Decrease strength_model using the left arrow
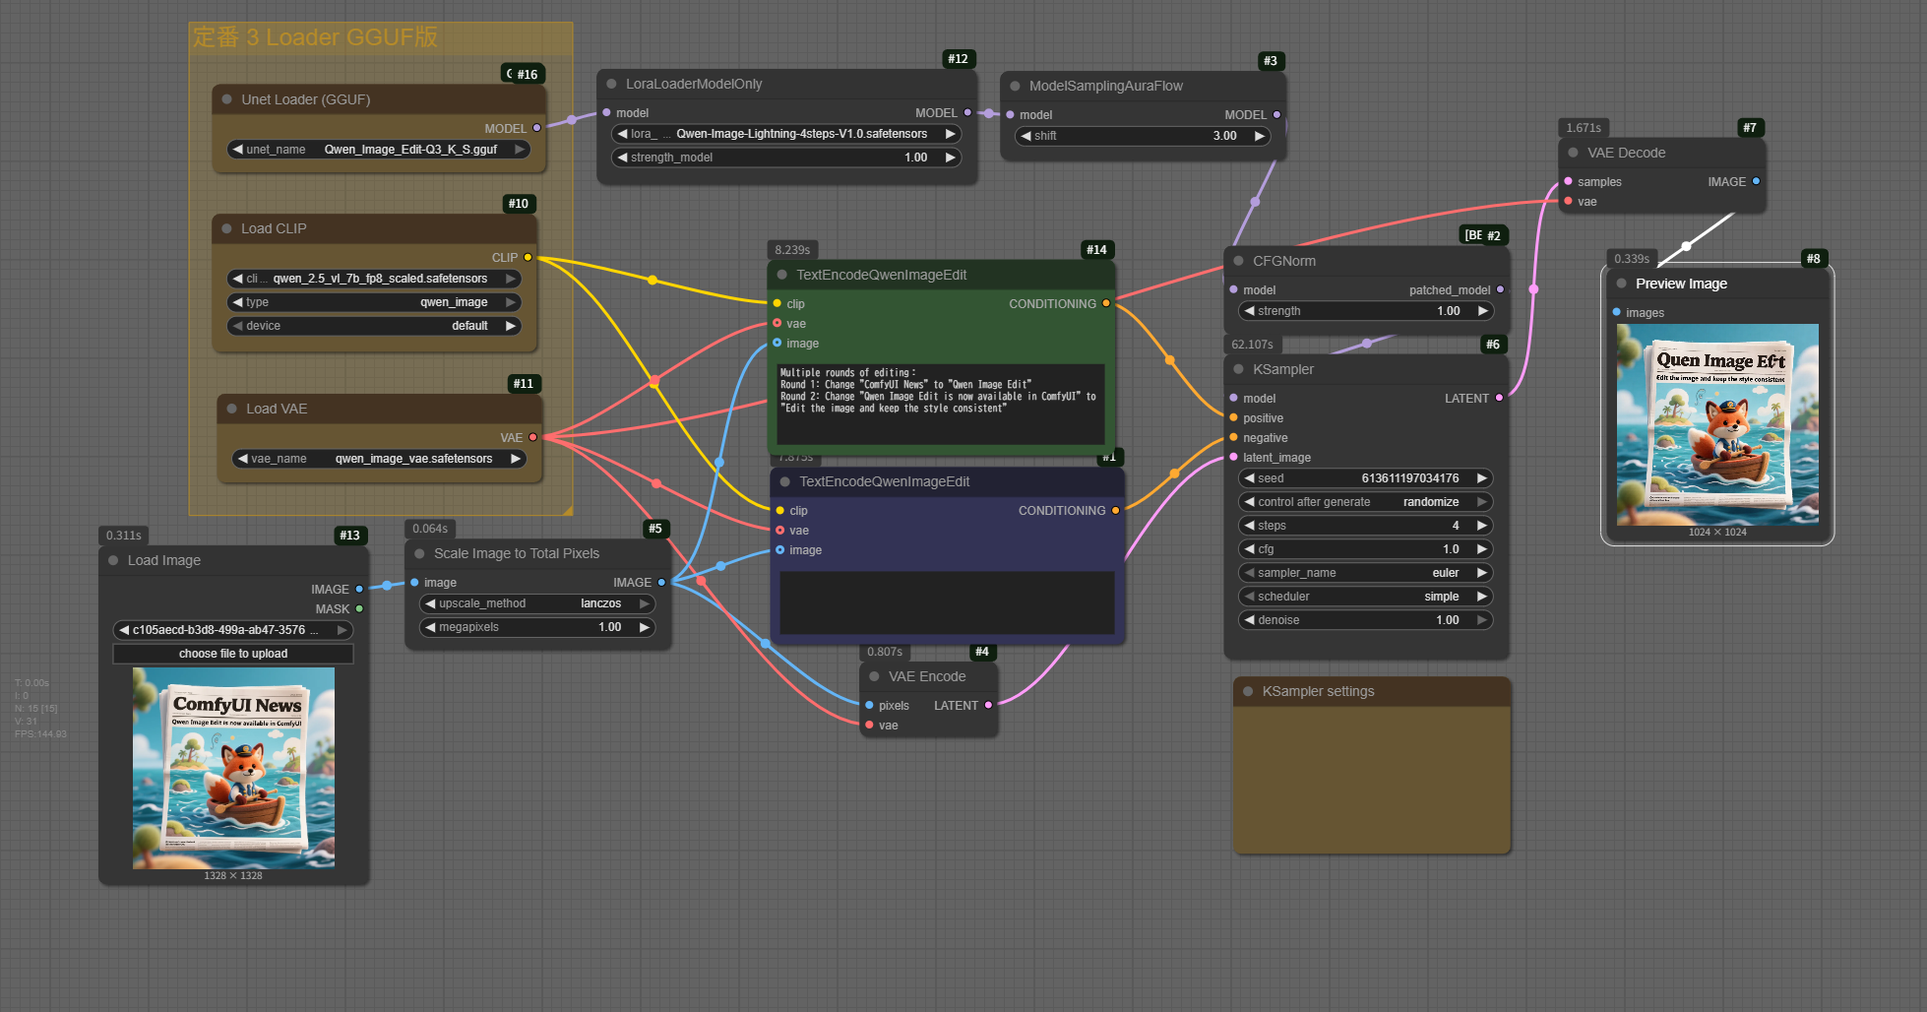This screenshot has height=1012, width=1927. pyautogui.click(x=622, y=158)
